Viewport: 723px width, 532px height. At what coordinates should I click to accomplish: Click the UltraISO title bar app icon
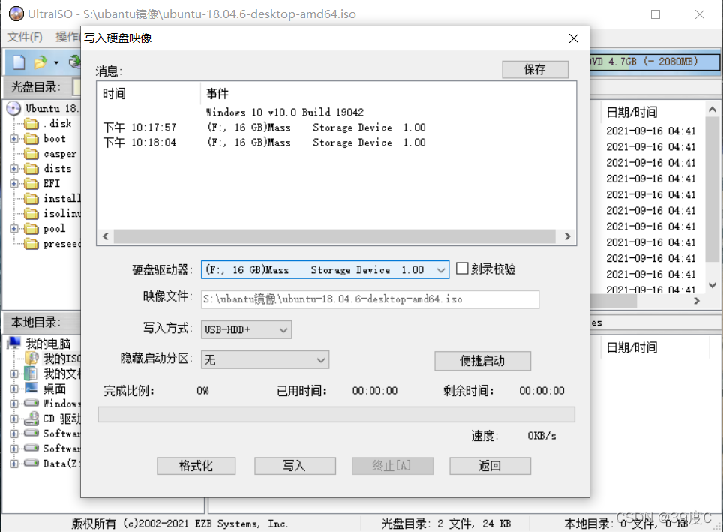tap(16, 14)
